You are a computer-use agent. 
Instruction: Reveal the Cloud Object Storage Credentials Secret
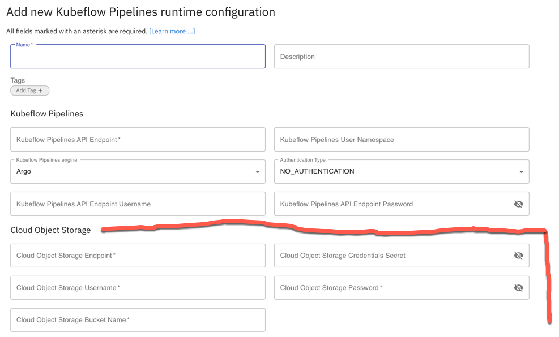[x=518, y=256]
